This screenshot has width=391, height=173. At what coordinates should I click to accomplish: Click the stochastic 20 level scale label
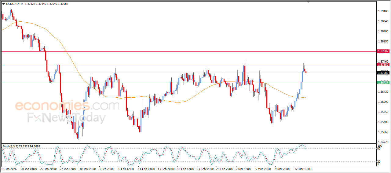[379, 162]
